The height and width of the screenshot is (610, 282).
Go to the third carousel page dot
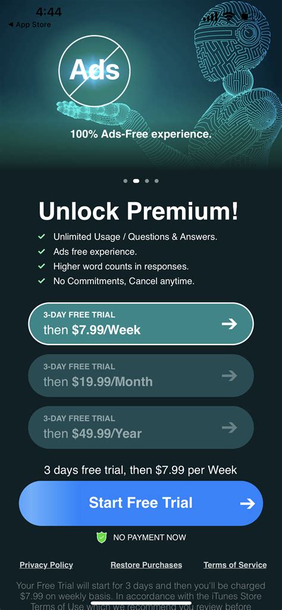146,181
